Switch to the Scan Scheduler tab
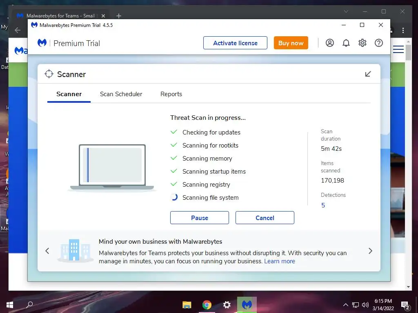The width and height of the screenshot is (418, 313). click(121, 94)
